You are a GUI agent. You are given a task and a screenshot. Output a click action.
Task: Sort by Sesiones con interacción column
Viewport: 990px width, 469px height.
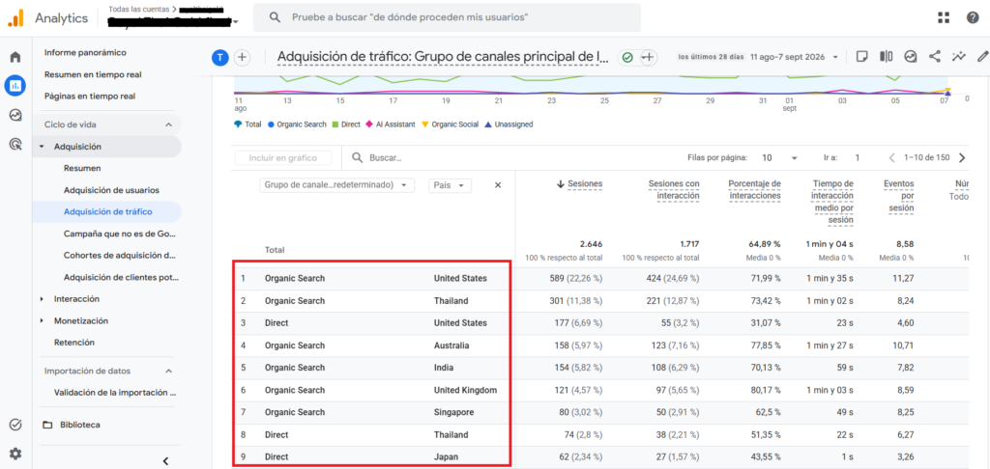[674, 190]
